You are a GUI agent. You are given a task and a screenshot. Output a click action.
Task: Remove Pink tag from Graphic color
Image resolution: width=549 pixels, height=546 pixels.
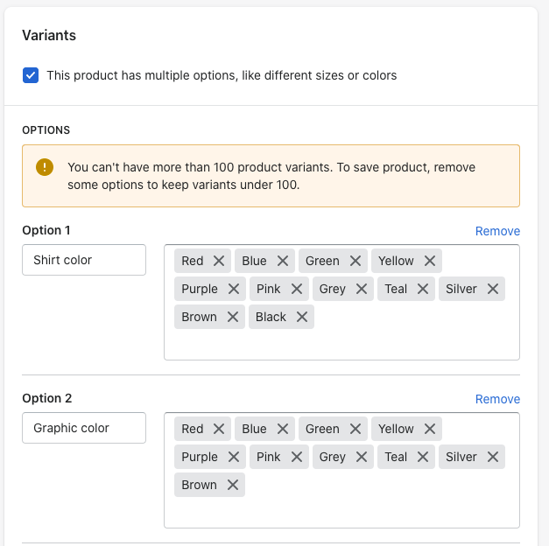(297, 457)
